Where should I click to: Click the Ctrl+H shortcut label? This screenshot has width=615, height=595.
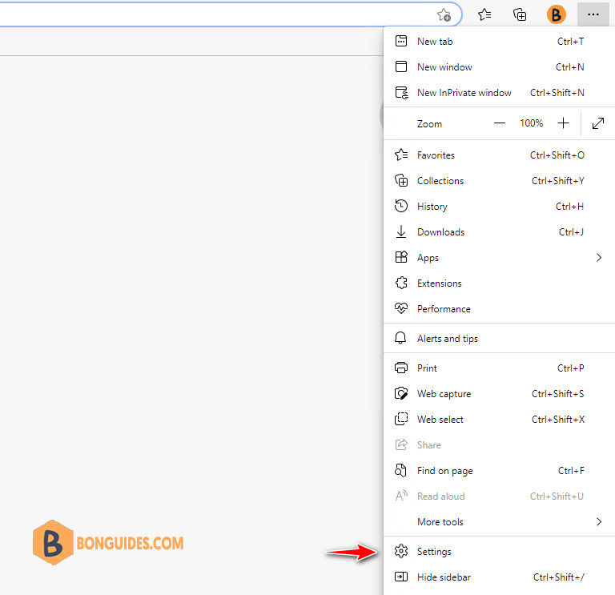(x=569, y=207)
